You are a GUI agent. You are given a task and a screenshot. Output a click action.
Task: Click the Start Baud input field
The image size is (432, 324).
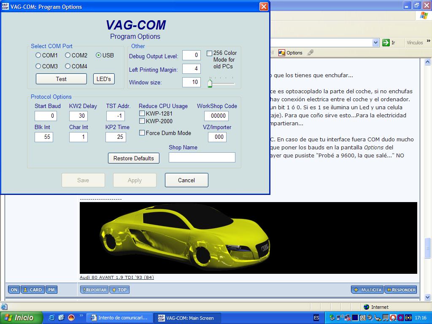(x=46, y=116)
